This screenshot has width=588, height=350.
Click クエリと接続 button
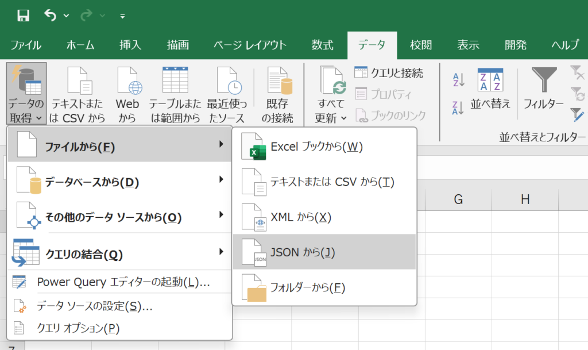[x=389, y=73]
